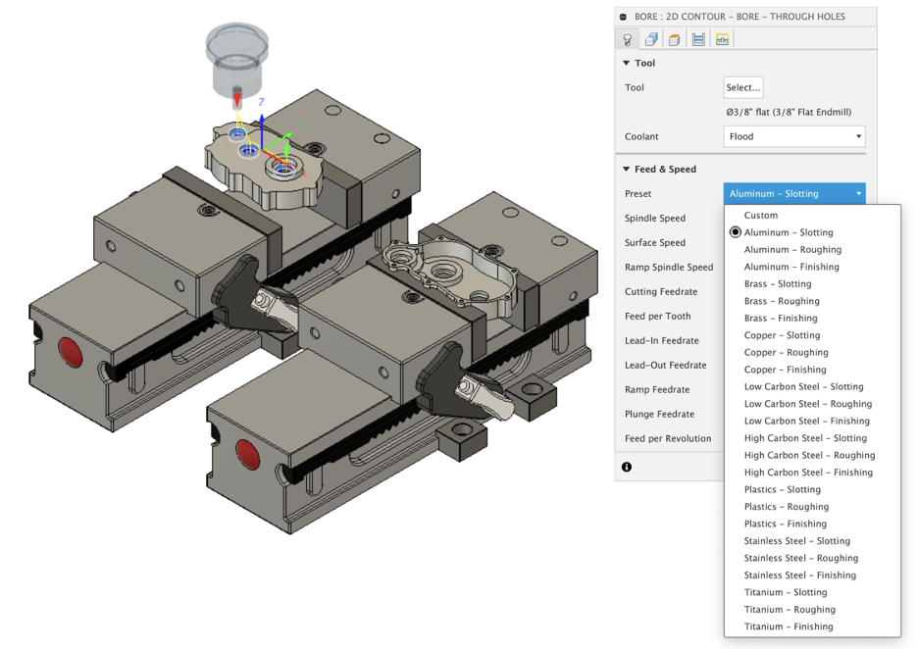Pick Stainless Steel - Finishing preset
The height and width of the screenshot is (649, 918).
click(799, 575)
